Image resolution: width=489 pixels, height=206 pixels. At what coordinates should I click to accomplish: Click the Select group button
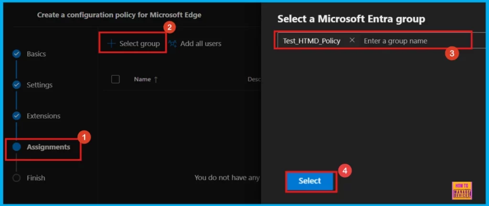(x=133, y=43)
